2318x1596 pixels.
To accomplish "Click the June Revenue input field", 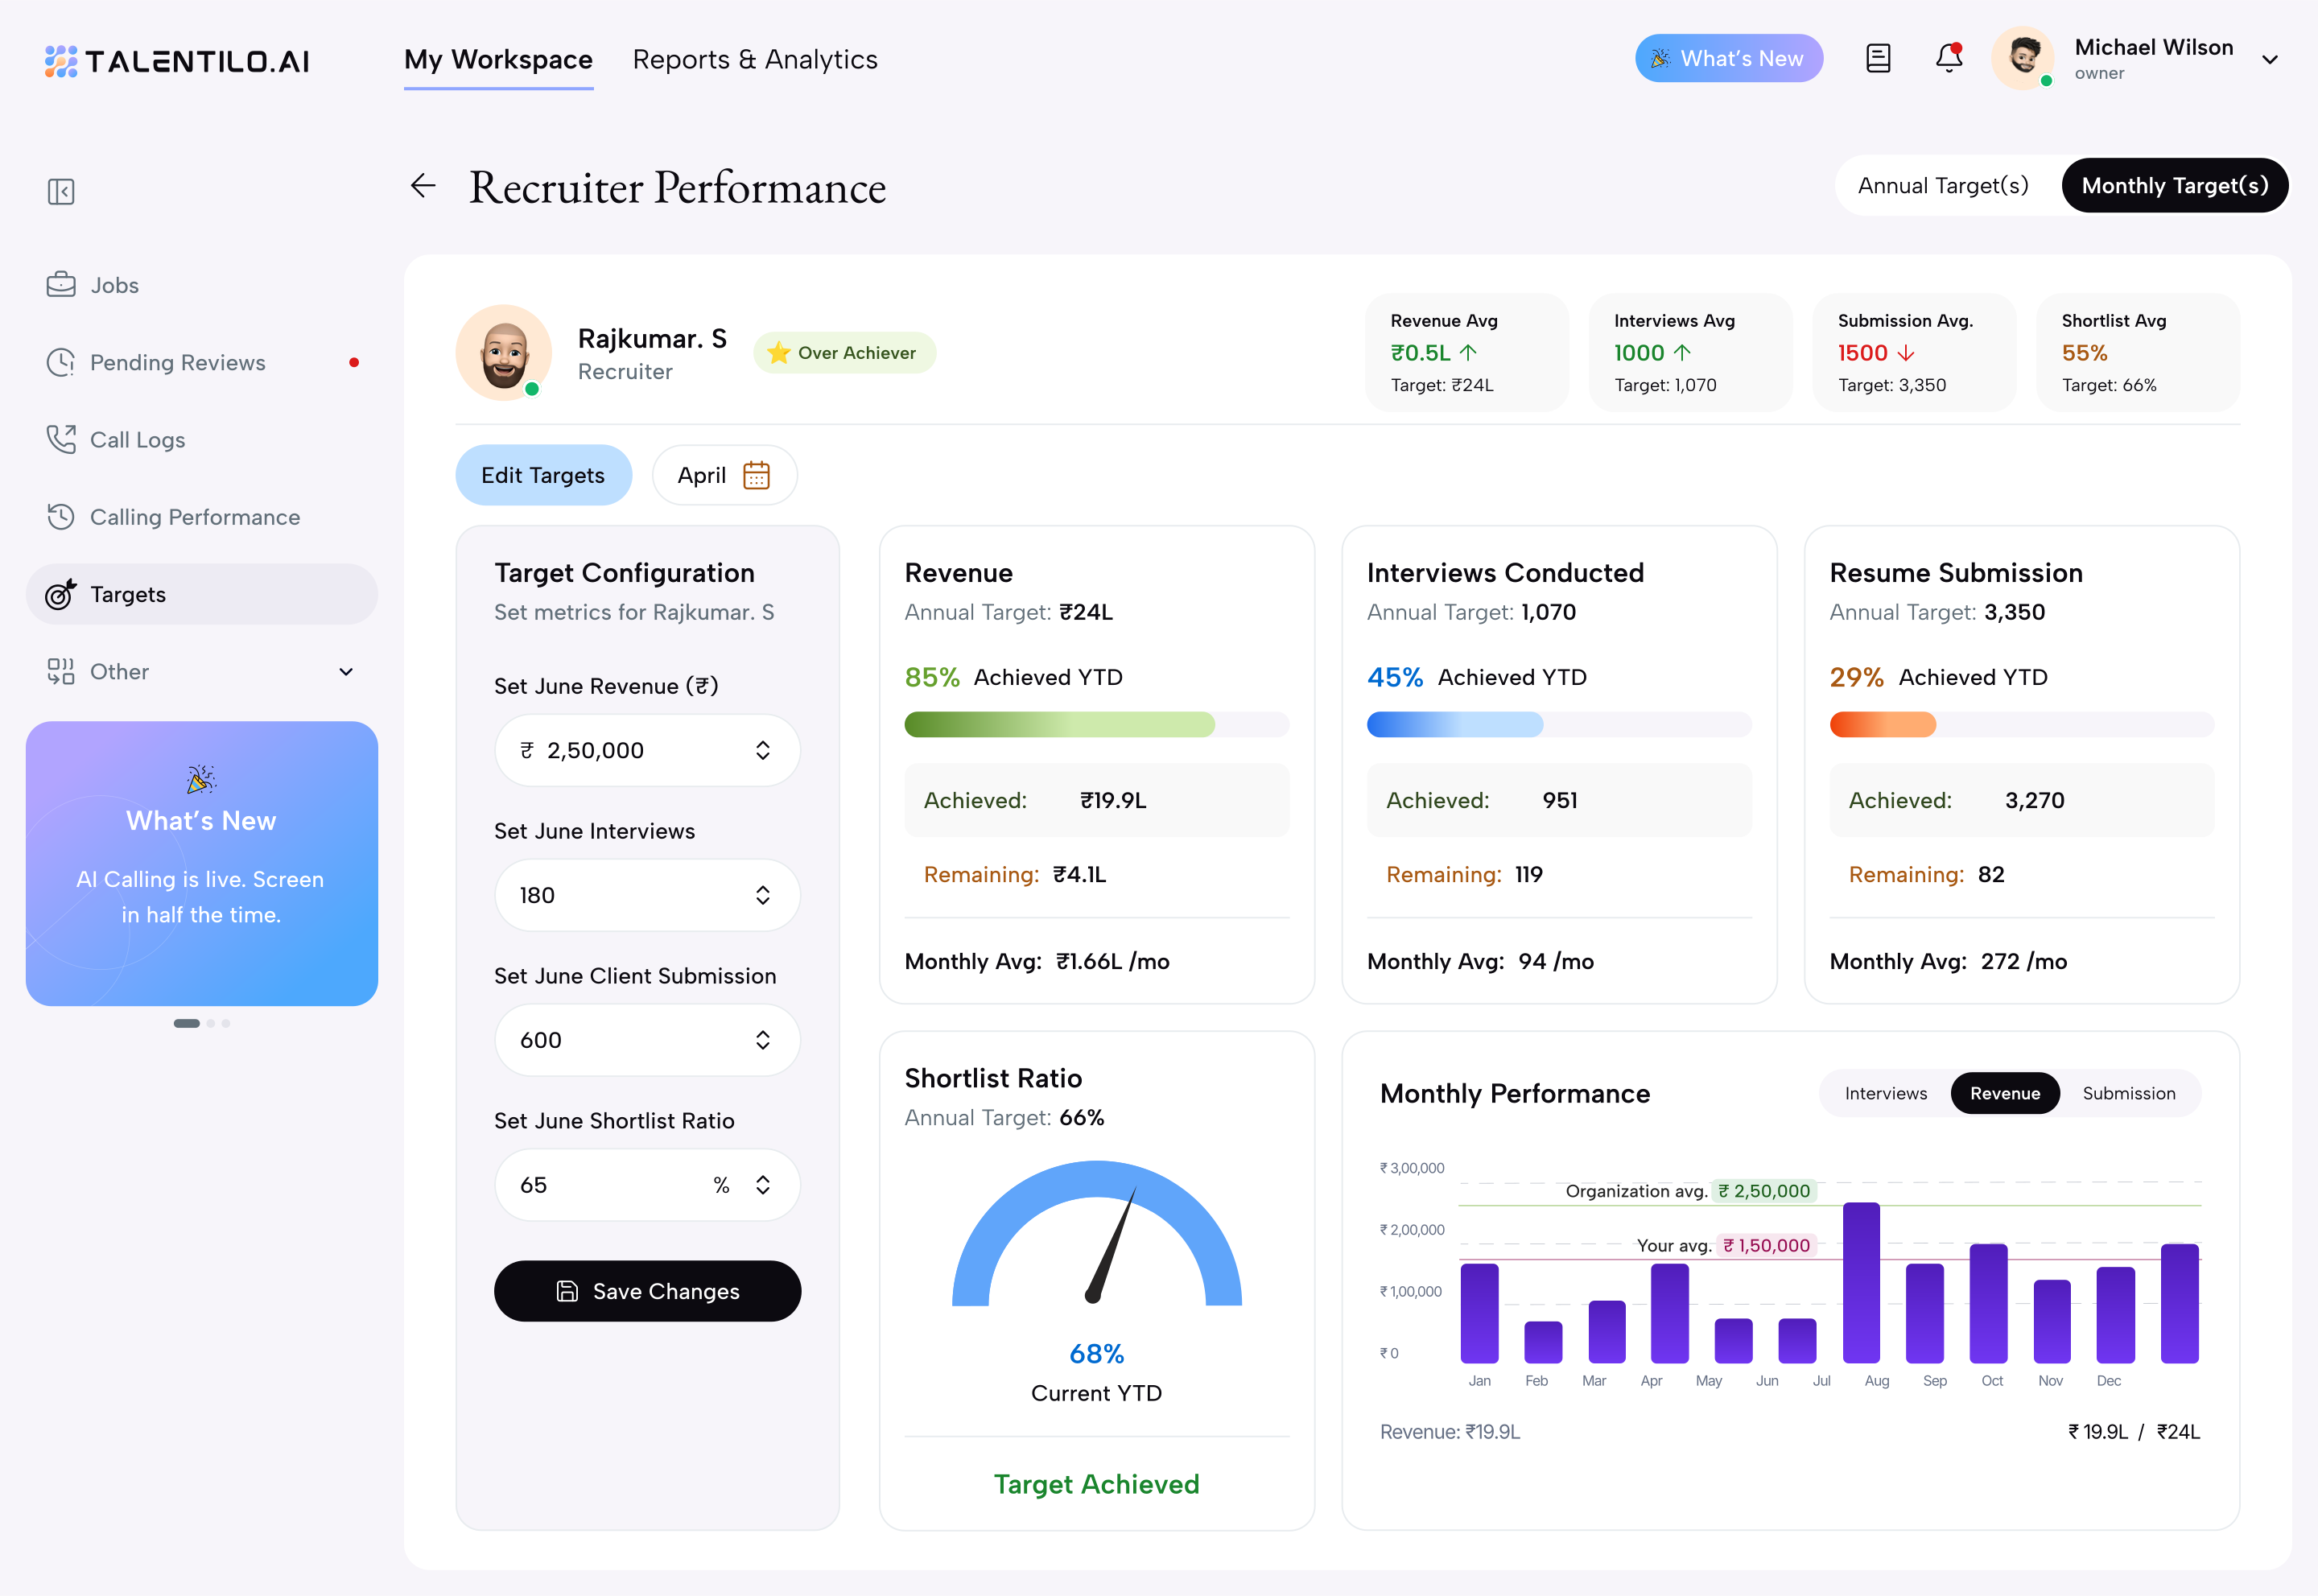I will click(x=647, y=750).
